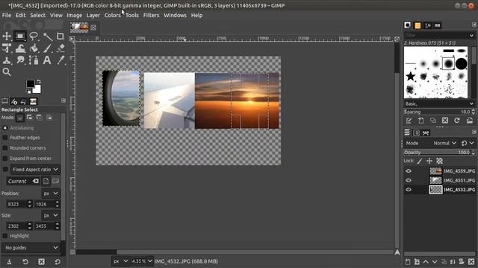Open the No guides dropdown

(31, 248)
